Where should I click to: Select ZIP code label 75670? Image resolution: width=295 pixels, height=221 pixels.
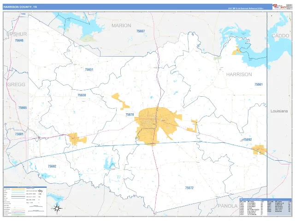130,115
